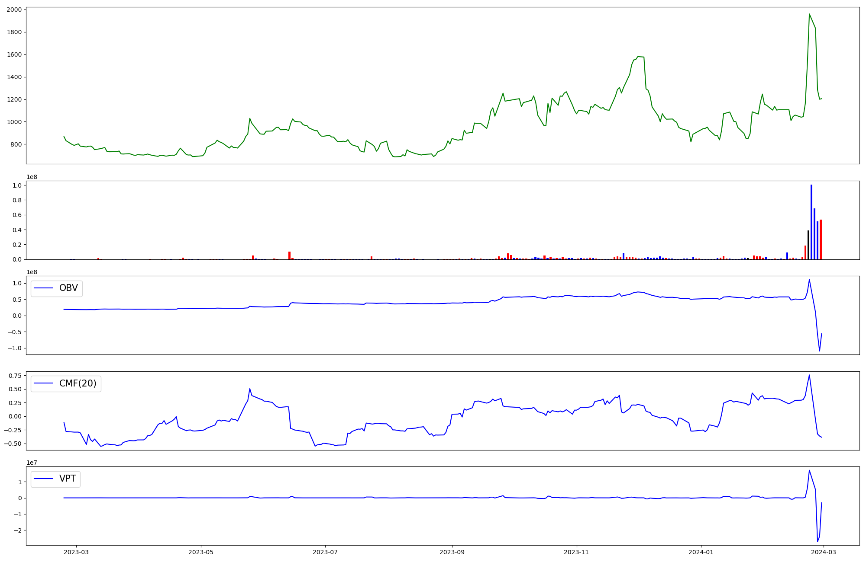
Task: Click the 2023-05 x-axis date label
Action: (x=201, y=552)
